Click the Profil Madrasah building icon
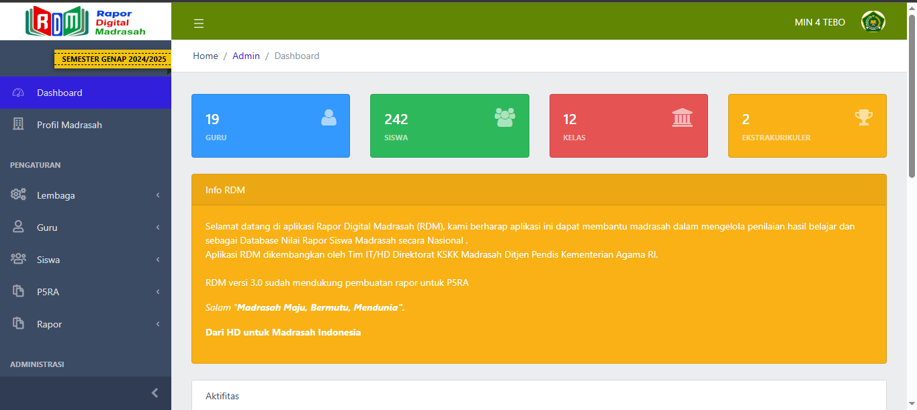Screen dimensions: 917x410 (18, 125)
